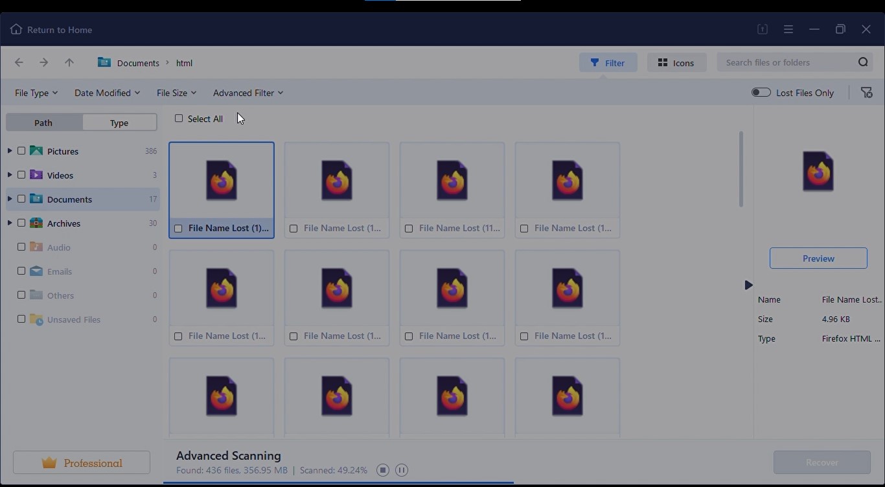Open the hamburger menu in title bar
885x487 pixels.
[x=788, y=29]
